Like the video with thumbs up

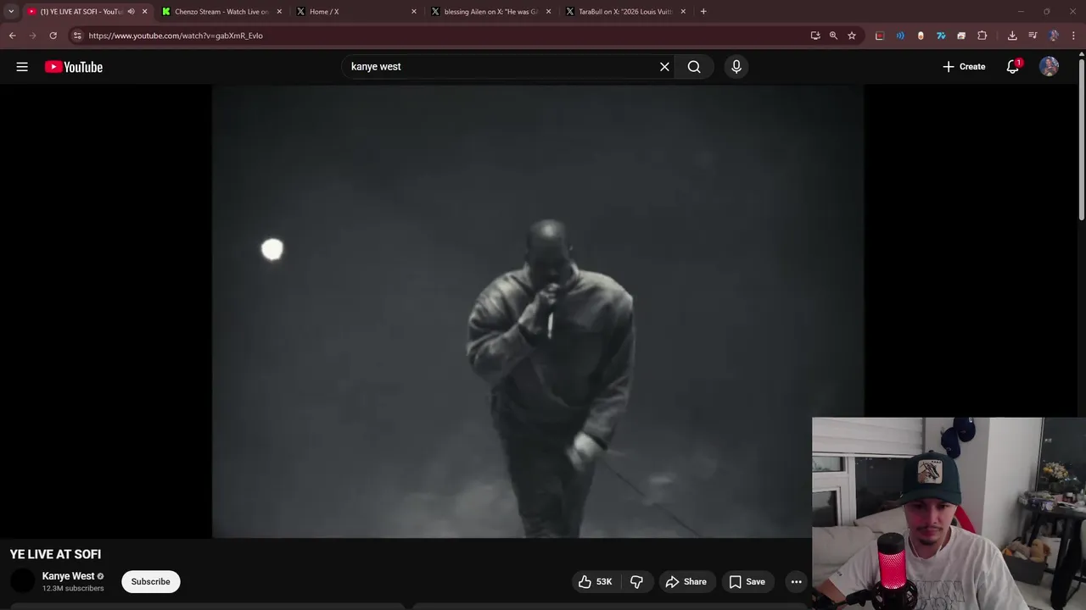point(595,582)
